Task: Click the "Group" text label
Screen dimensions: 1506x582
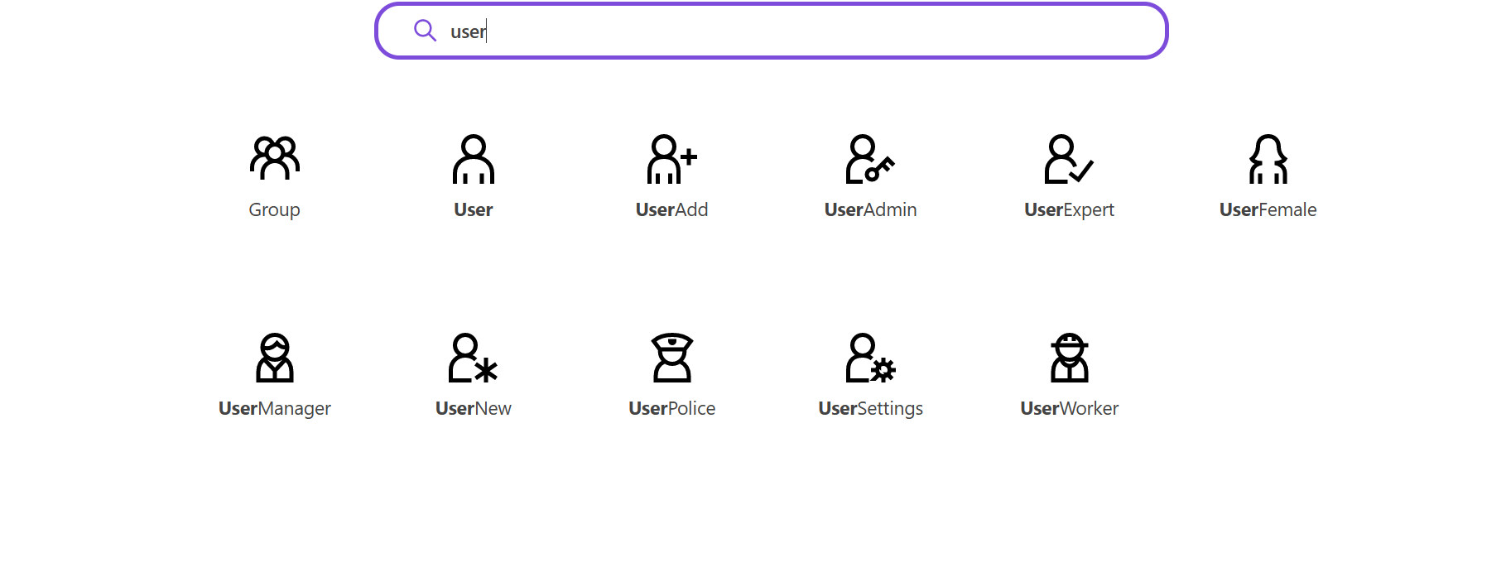Action: pyautogui.click(x=274, y=209)
